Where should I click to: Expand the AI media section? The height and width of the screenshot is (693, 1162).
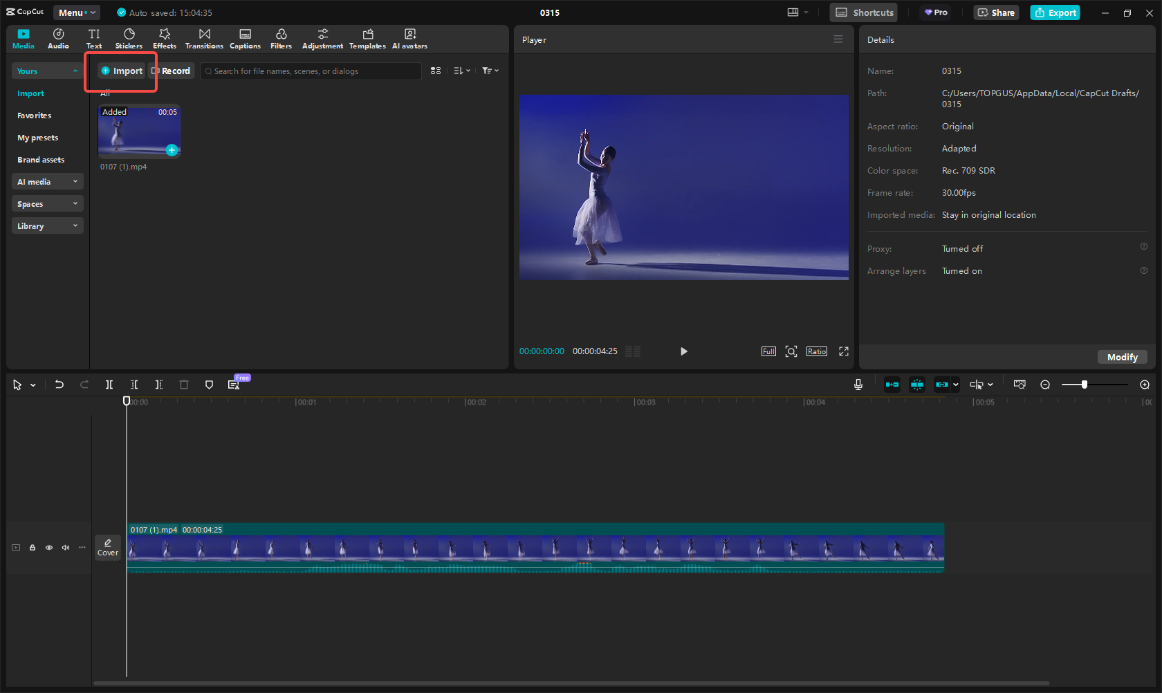pos(47,182)
